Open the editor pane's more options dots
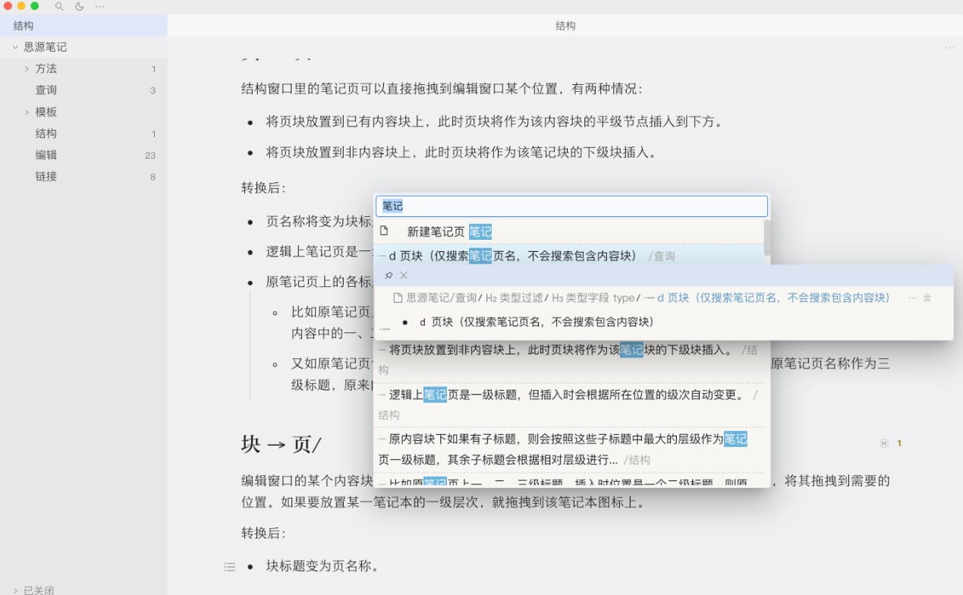Viewport: 963px width, 595px height. 951,47
